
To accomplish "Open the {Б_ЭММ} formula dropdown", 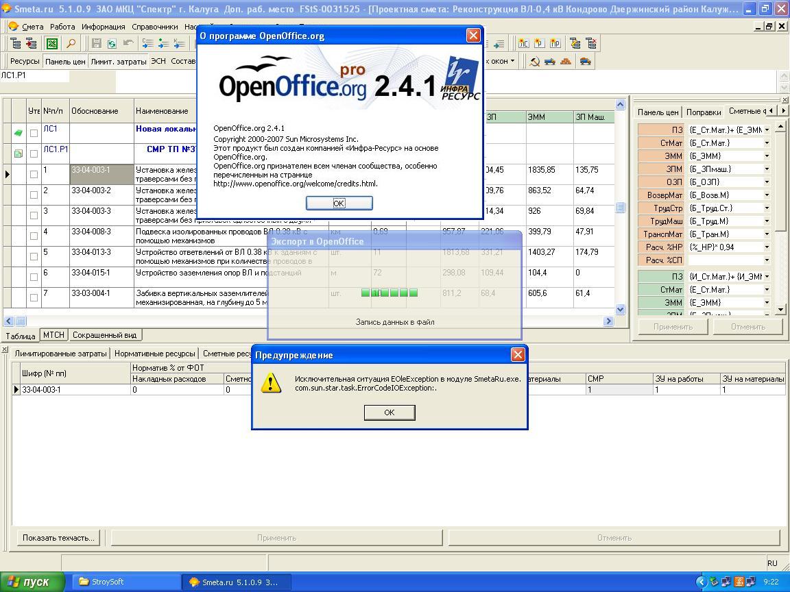I will coord(767,156).
